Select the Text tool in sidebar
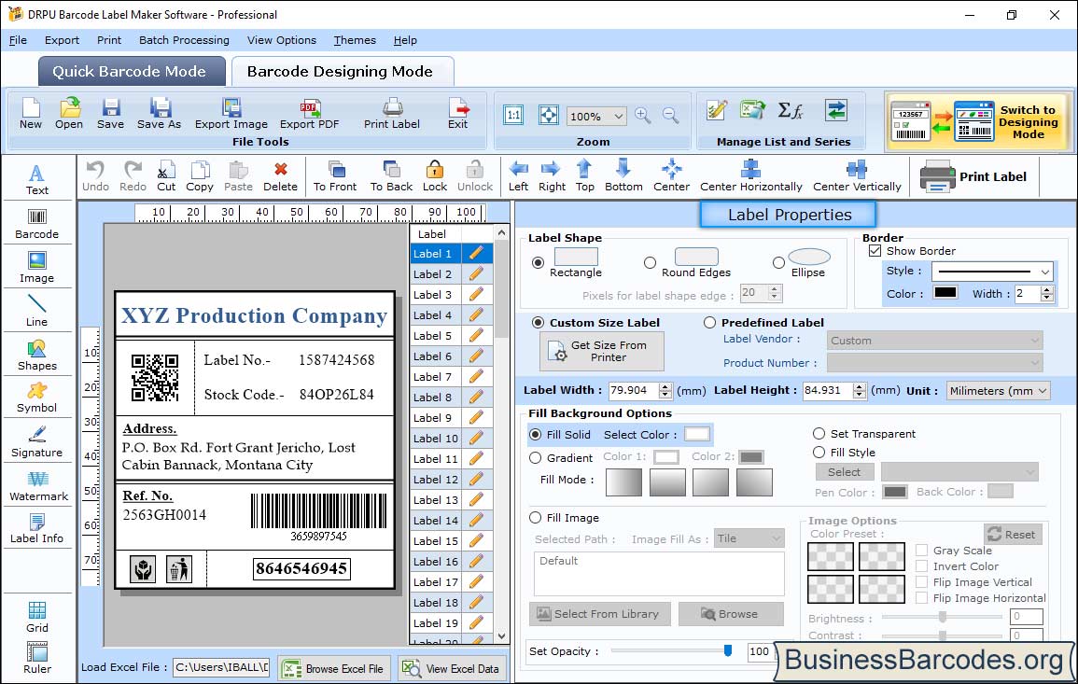The height and width of the screenshot is (684, 1078). pyautogui.click(x=37, y=179)
